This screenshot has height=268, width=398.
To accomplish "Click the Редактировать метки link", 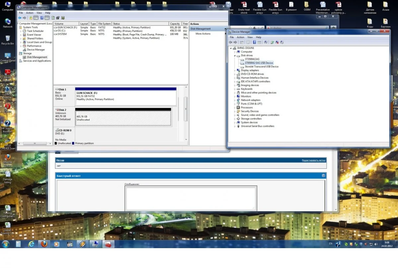I will pos(313,160).
